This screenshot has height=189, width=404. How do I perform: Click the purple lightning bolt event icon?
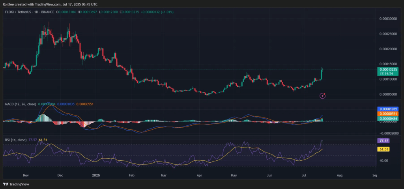[323, 95]
